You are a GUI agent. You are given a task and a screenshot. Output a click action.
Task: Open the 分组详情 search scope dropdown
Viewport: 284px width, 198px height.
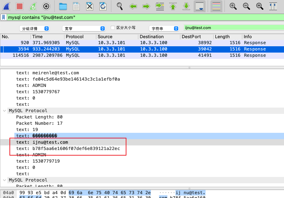[39, 28]
